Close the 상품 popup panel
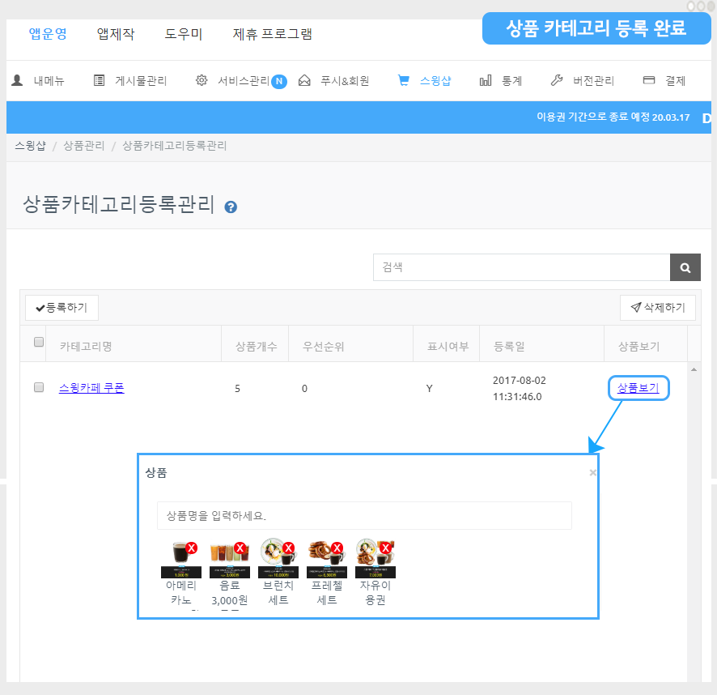The image size is (717, 695). pos(592,472)
